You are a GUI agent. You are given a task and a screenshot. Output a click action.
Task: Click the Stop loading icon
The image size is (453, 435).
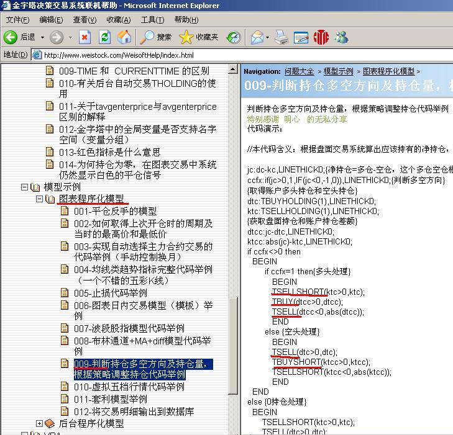pos(85,37)
